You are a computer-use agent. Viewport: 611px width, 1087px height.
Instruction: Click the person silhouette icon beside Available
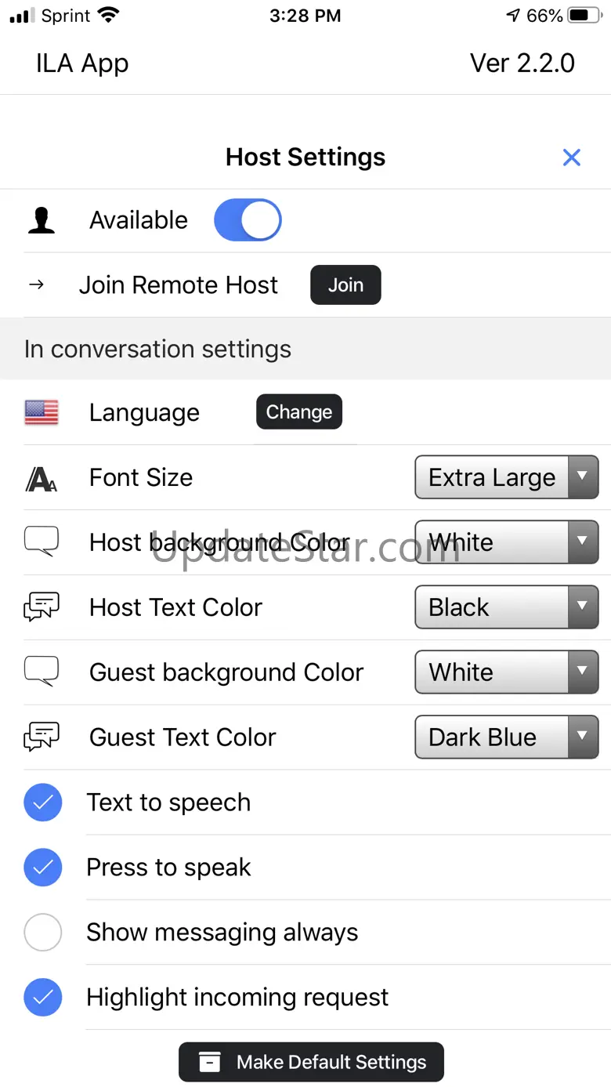[x=42, y=220]
